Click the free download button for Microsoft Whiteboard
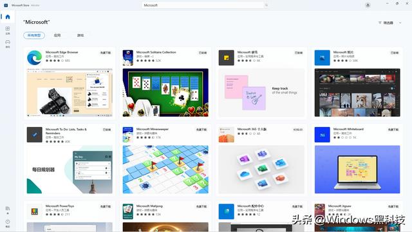This screenshot has height=232, width=412. (393, 130)
